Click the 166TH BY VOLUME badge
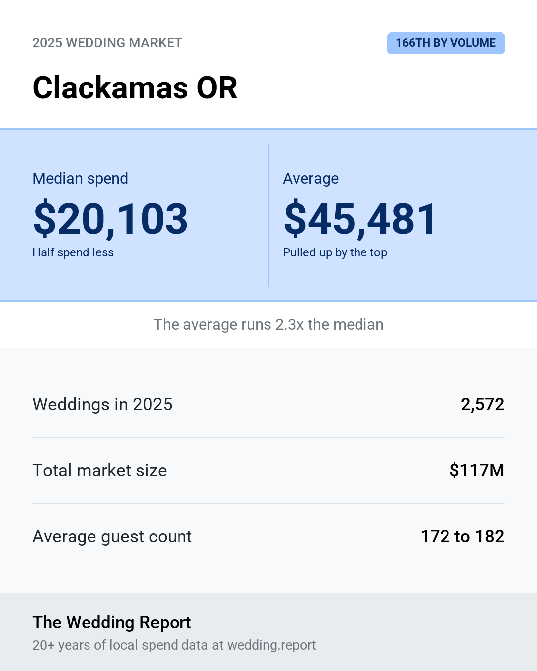537x671 pixels. point(446,43)
